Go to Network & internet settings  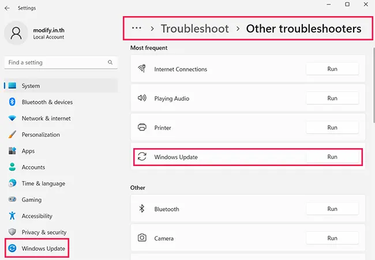coord(46,118)
